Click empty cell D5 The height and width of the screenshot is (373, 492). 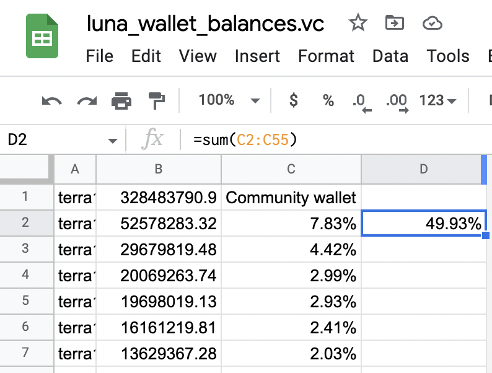pos(424,301)
